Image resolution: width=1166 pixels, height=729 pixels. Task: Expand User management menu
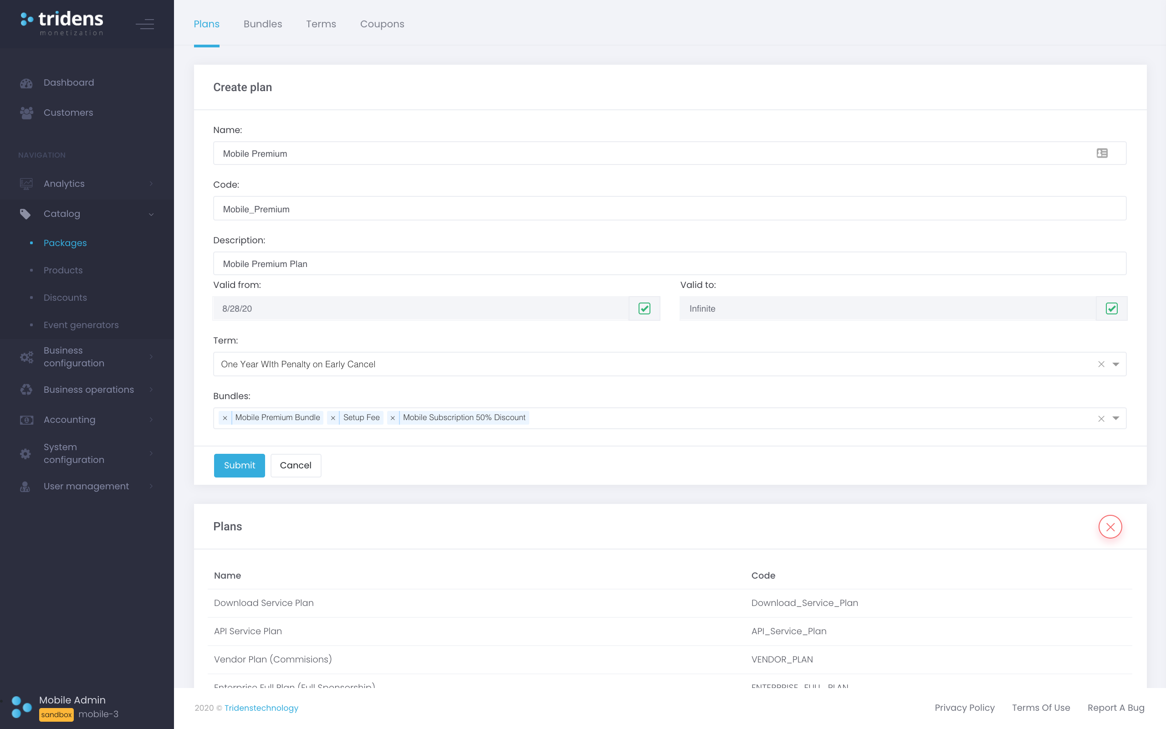click(x=151, y=487)
